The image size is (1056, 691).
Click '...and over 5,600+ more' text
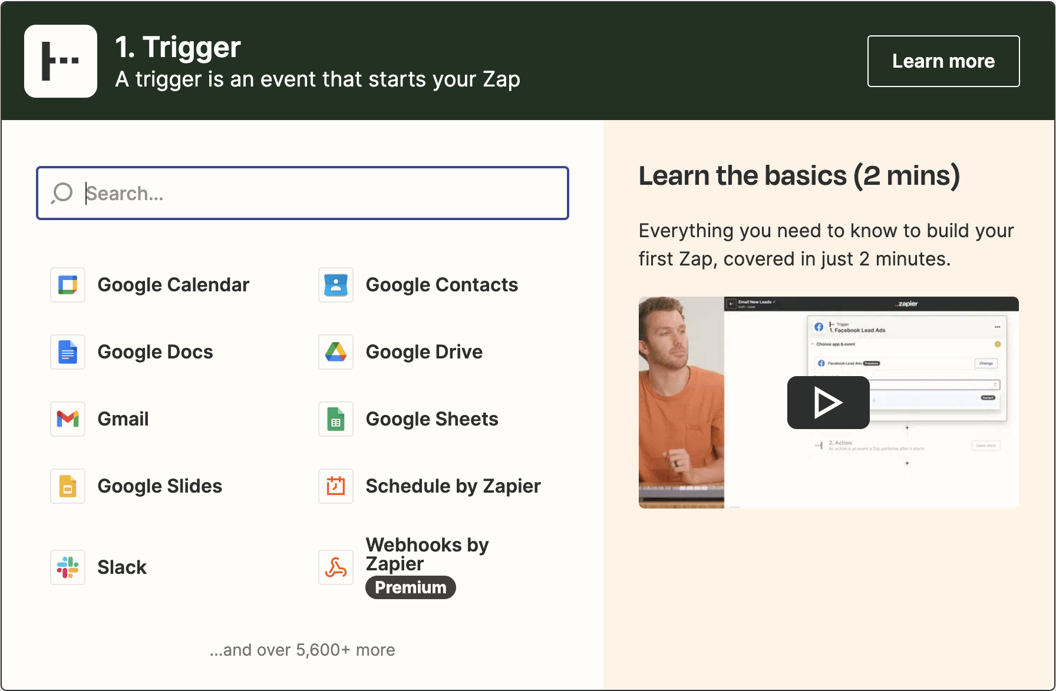[302, 650]
